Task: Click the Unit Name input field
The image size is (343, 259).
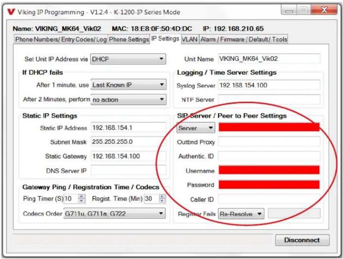Action: click(x=269, y=59)
